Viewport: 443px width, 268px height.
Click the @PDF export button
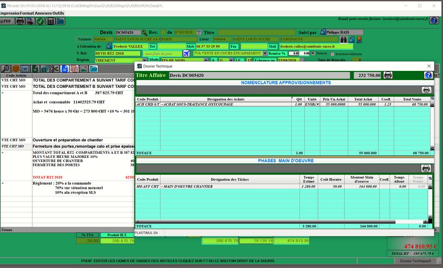pyautogui.click(x=7, y=21)
